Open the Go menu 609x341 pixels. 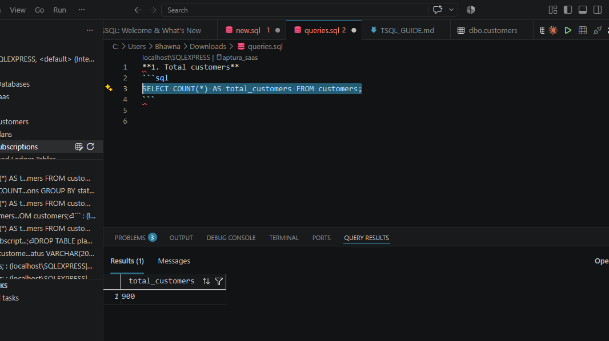click(x=39, y=10)
